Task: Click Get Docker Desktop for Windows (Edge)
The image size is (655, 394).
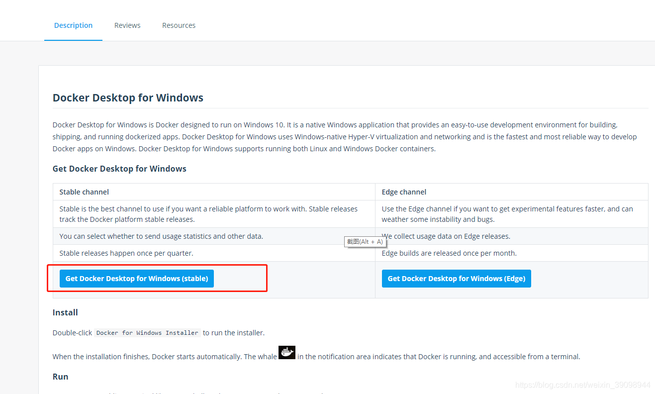Action: pos(457,279)
